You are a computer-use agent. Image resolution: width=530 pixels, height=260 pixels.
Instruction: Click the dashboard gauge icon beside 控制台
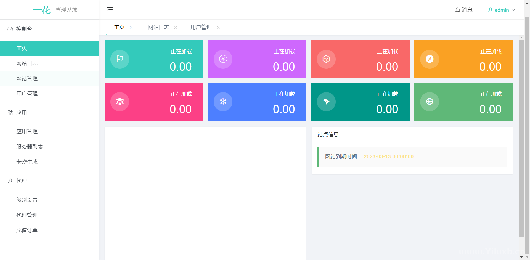pos(10,29)
